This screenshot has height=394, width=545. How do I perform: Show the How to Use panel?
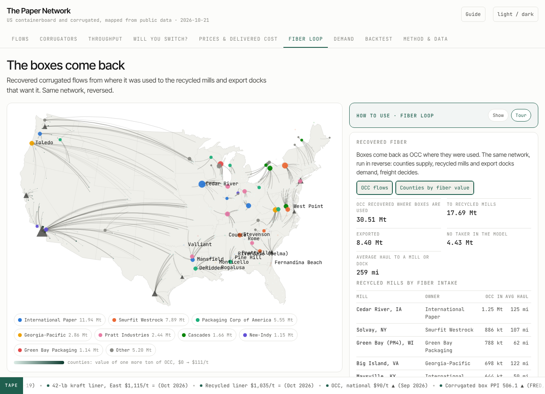(x=498, y=115)
